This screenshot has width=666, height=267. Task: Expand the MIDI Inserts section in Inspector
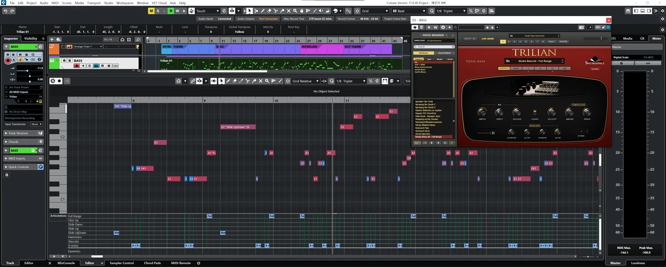(23, 158)
